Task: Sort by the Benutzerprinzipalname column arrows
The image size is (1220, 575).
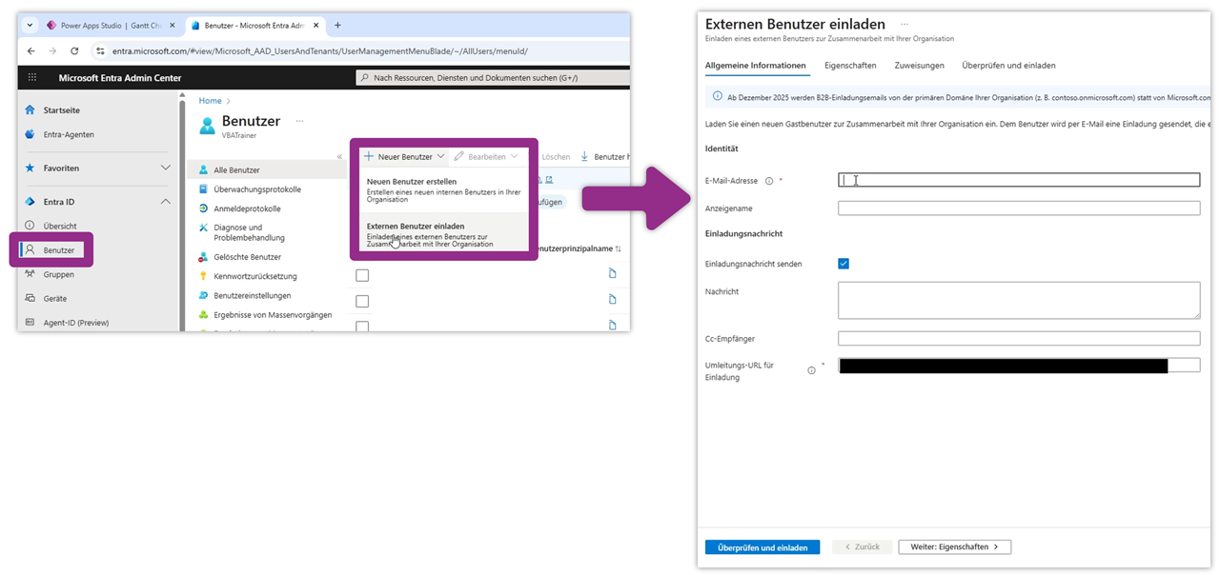Action: [619, 248]
